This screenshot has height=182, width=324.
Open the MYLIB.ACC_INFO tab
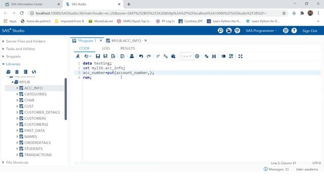pyautogui.click(x=126, y=40)
